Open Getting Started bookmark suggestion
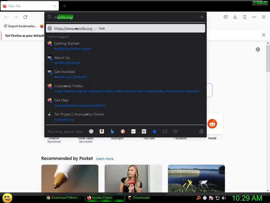The image size is (270, 203). coord(125,46)
